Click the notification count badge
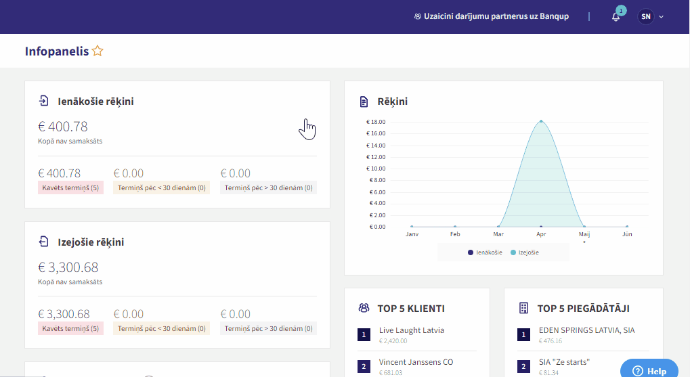The height and width of the screenshot is (377, 690). point(621,11)
